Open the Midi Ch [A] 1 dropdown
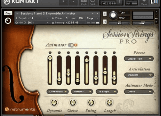The image size is (161, 116). [x=32, y=23]
